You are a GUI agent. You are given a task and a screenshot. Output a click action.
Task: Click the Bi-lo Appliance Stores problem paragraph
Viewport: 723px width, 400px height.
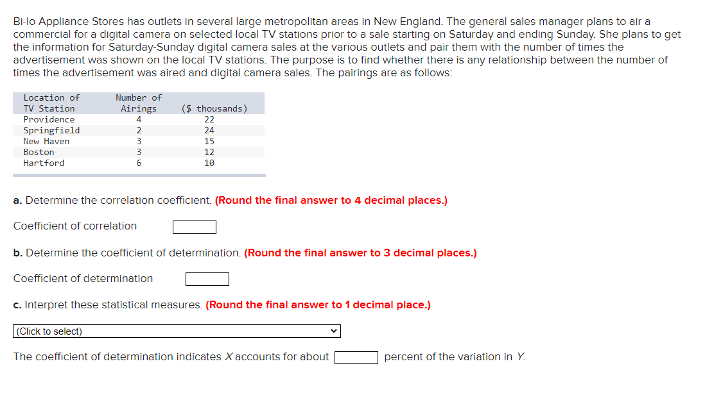pyautogui.click(x=347, y=47)
